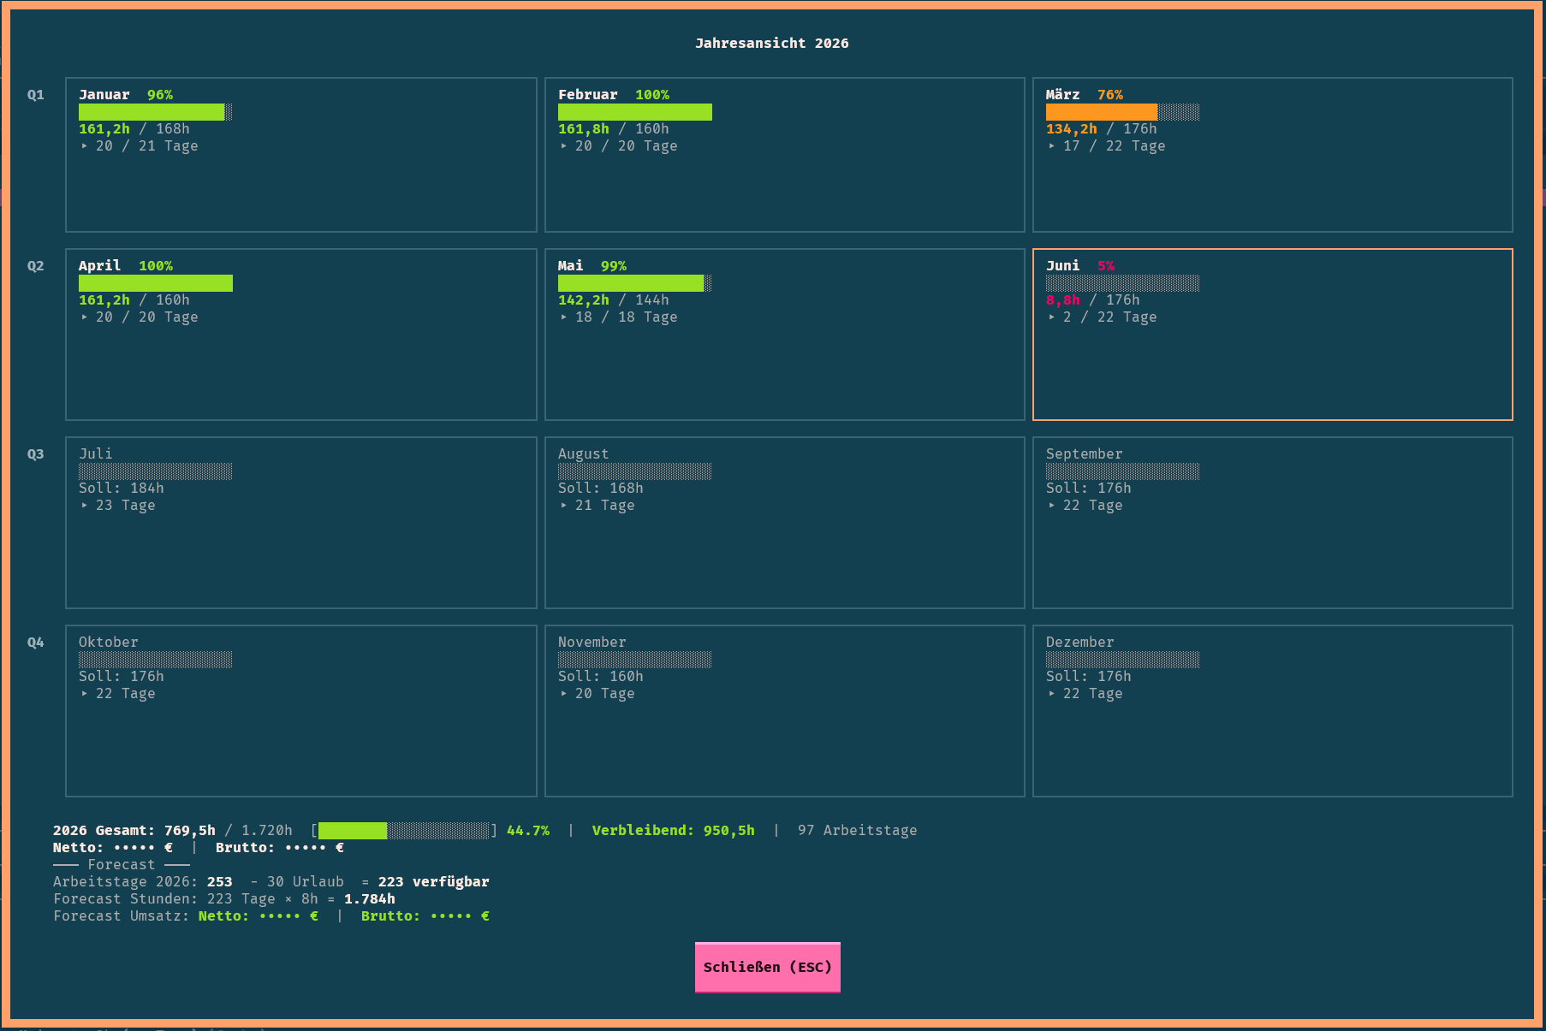This screenshot has width=1546, height=1031.
Task: Open the Dezember month panel
Action: pos(1272,711)
